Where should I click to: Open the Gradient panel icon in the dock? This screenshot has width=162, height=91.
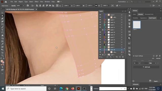coord(129,35)
